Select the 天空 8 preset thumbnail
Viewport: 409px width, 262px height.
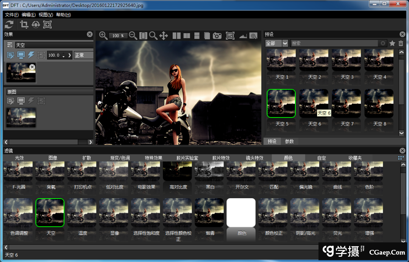[379, 103]
